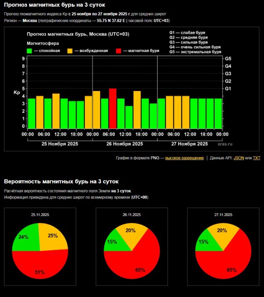Click the 27 Ноября 2025 date label
Screen dimensions: 264x297
click(x=190, y=144)
